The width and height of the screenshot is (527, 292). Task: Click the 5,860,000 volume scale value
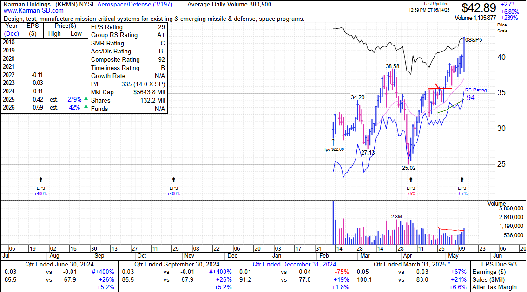point(511,208)
